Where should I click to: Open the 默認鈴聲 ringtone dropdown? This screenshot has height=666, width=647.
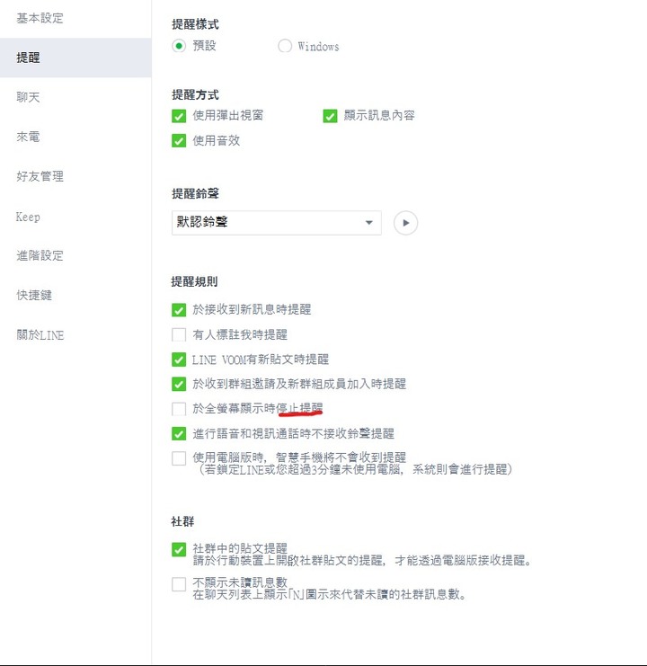click(277, 223)
